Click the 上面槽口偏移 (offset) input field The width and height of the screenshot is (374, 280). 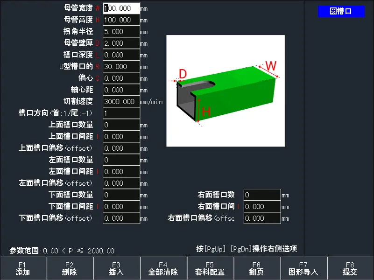pyautogui.click(x=121, y=148)
